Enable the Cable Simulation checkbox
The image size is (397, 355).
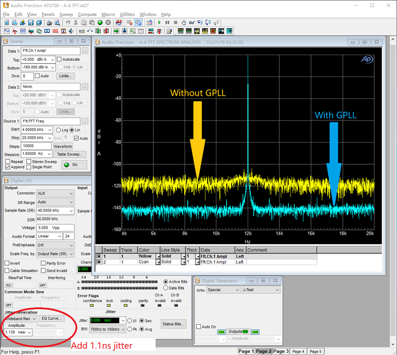coord(7,271)
